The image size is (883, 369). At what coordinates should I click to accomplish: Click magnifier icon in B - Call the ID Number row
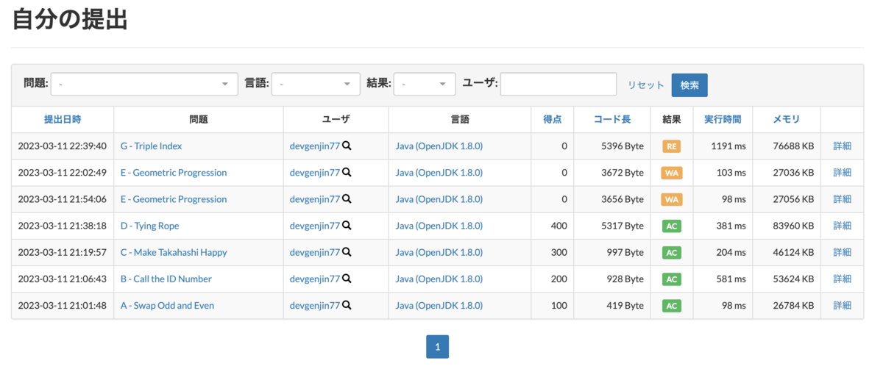[347, 279]
